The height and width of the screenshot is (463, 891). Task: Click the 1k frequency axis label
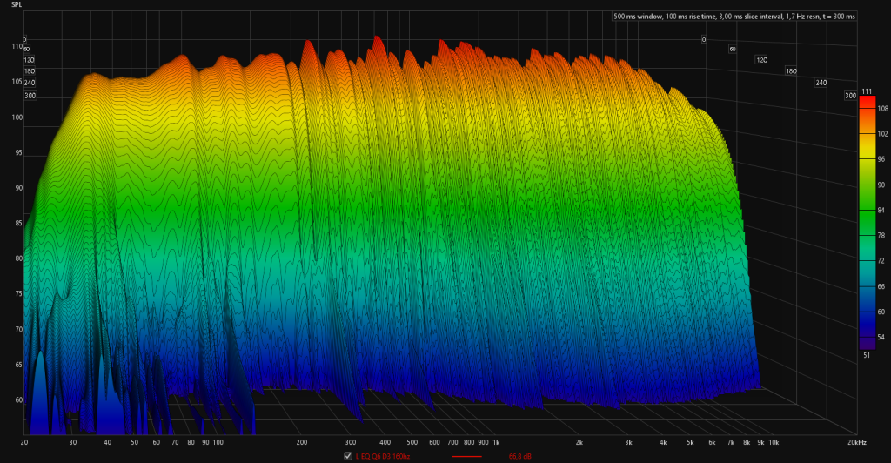pos(495,442)
